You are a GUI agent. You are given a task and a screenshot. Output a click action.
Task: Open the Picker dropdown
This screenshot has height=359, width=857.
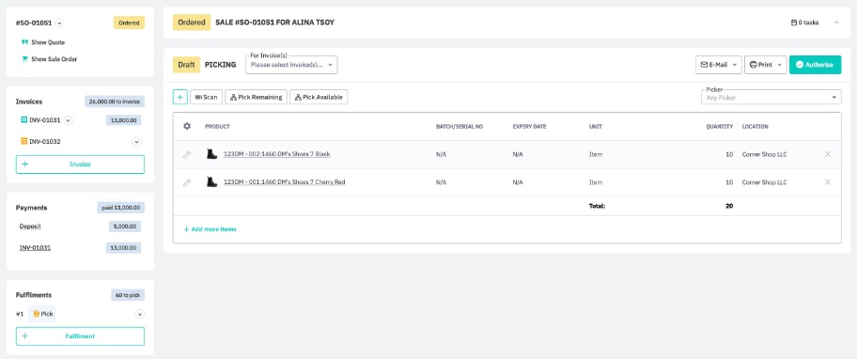click(771, 97)
